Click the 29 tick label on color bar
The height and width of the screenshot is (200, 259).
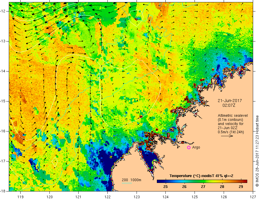tap(241, 187)
